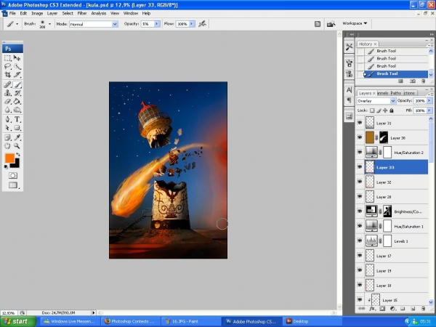Open Photoshop Contests taskbar button

pyautogui.click(x=131, y=321)
